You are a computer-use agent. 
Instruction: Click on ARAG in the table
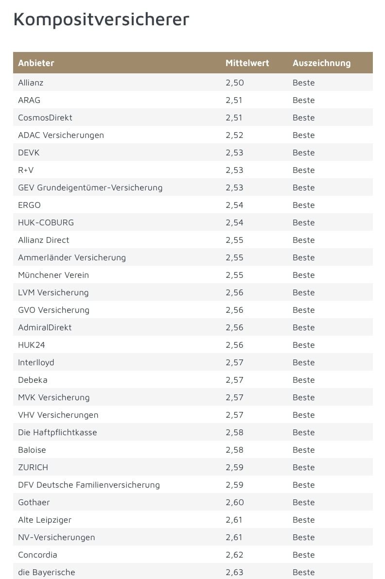coord(29,100)
